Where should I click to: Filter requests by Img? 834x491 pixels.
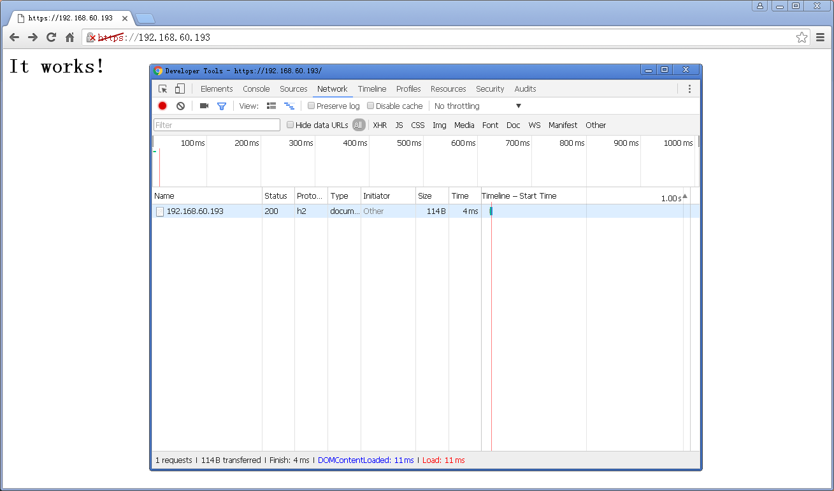point(440,125)
